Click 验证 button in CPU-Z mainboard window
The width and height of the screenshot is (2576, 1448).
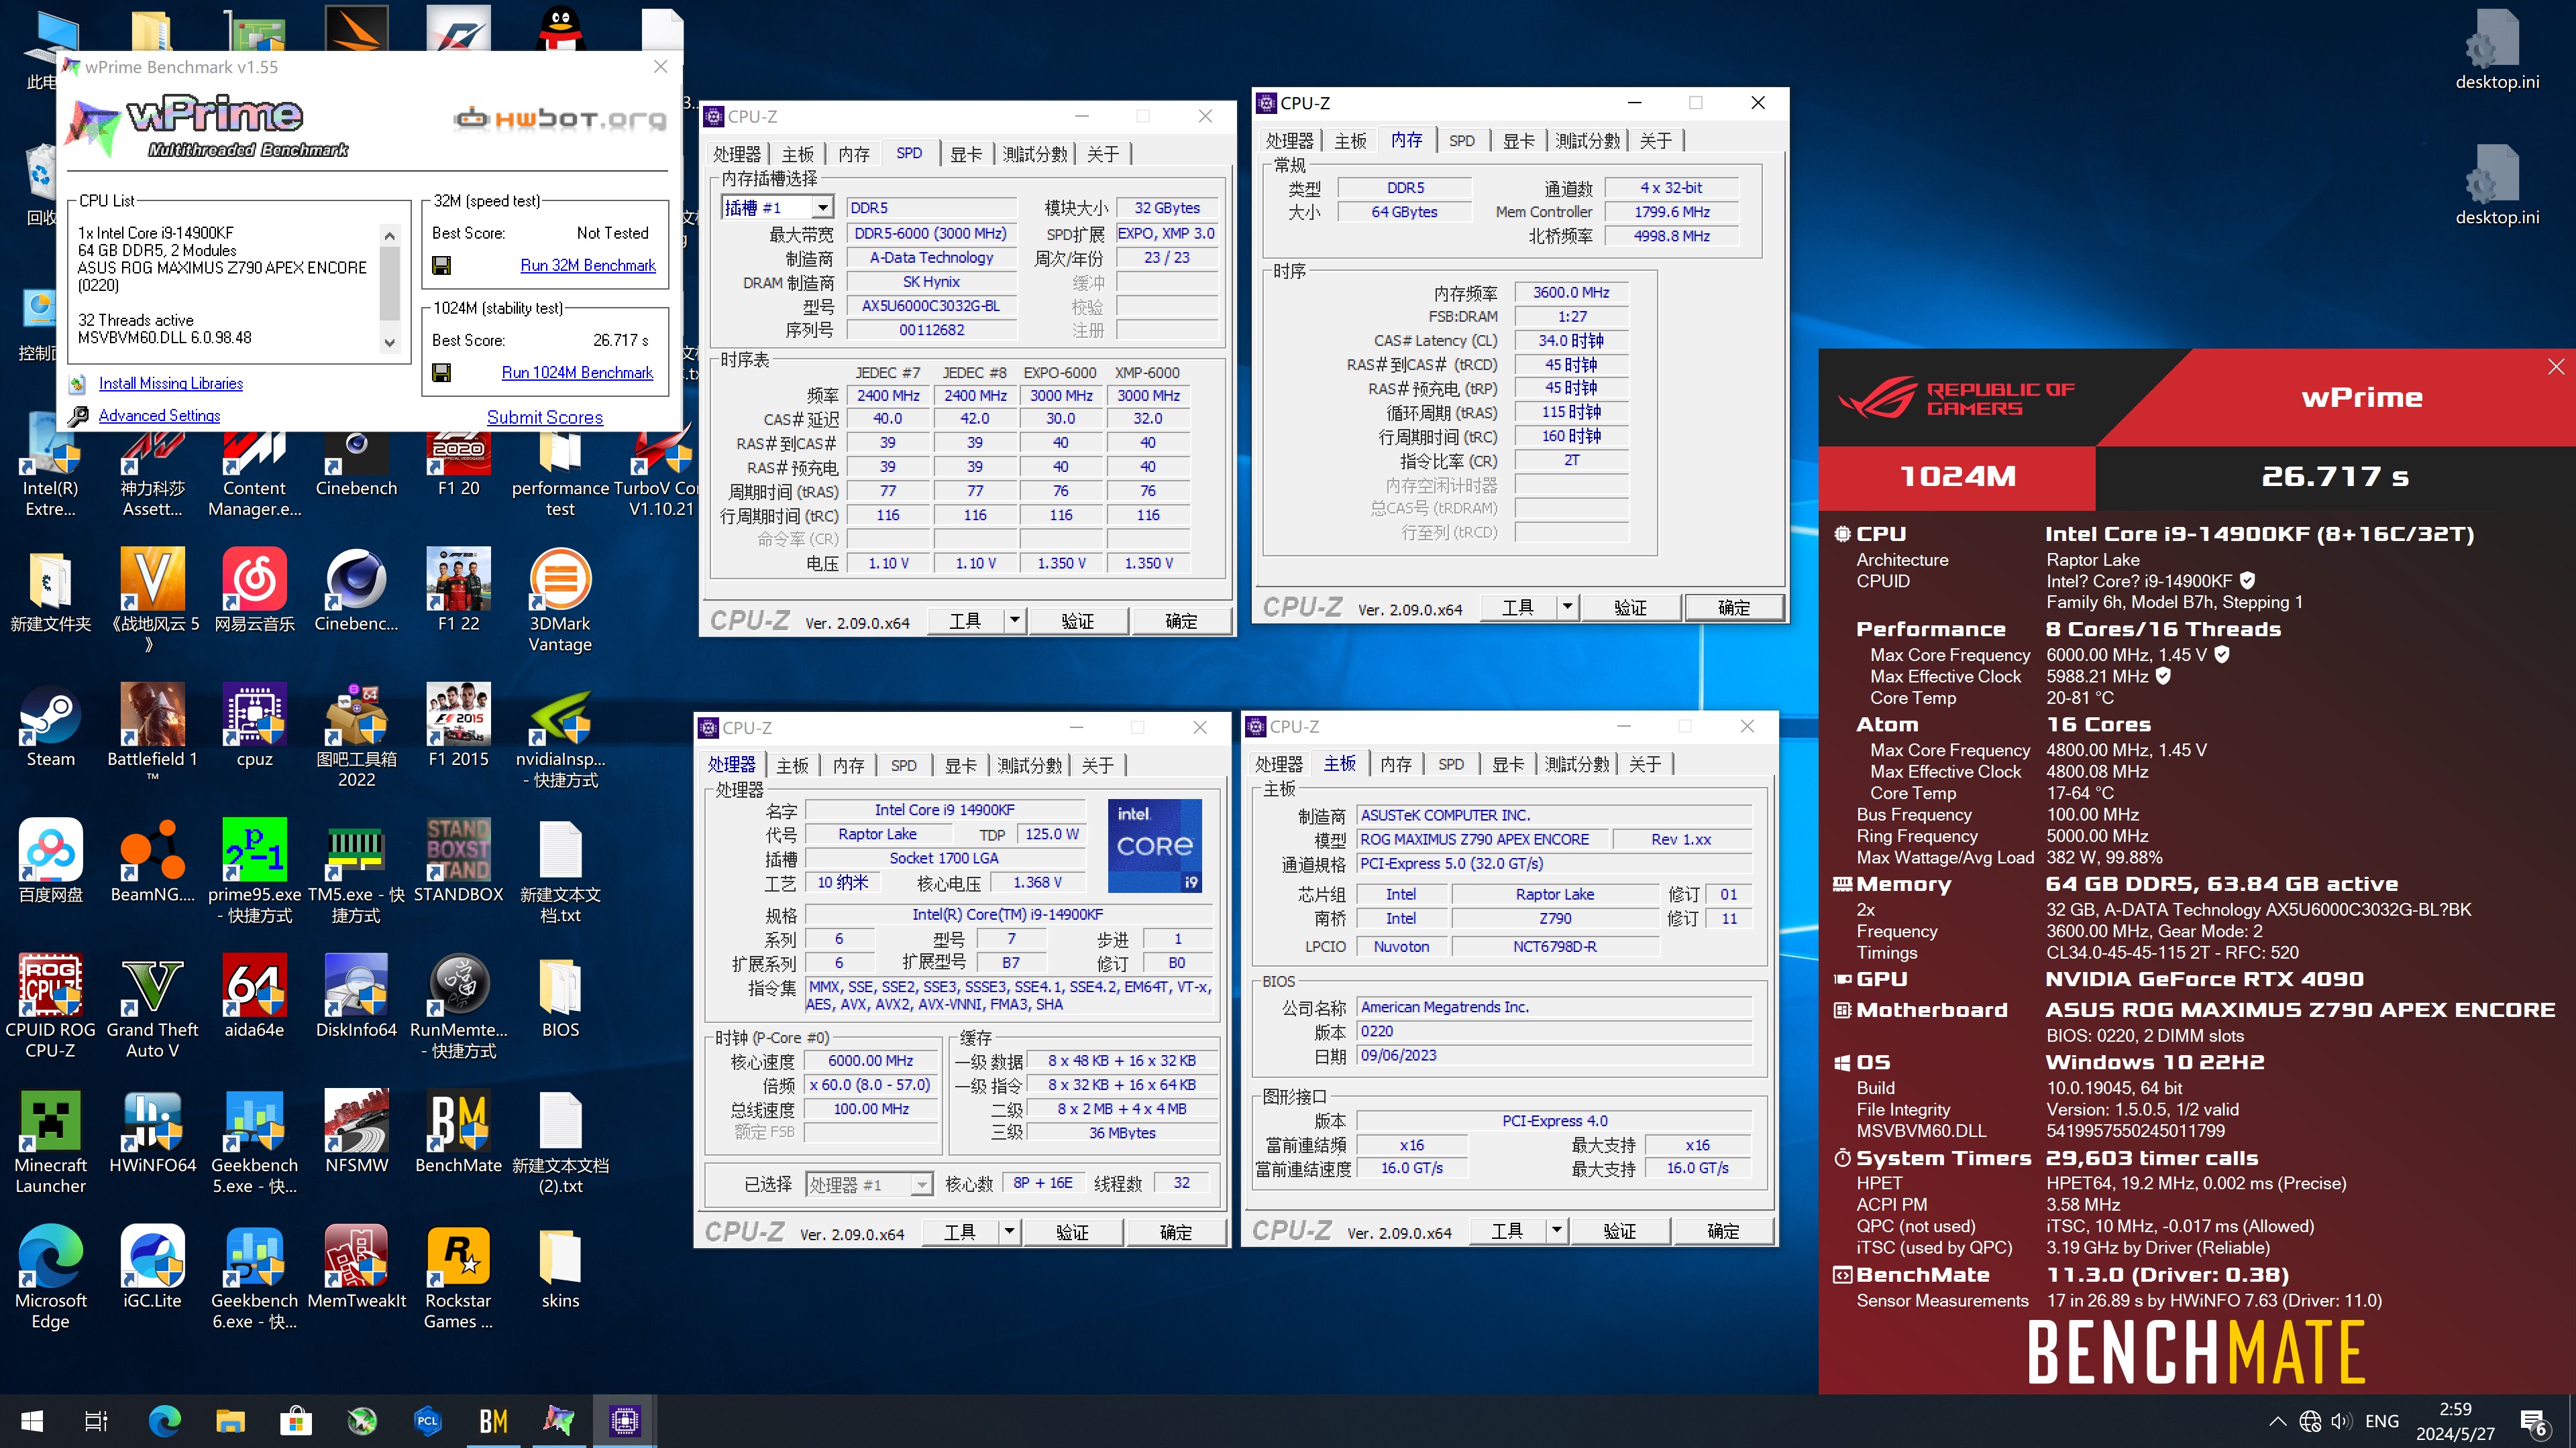click(x=1619, y=1231)
